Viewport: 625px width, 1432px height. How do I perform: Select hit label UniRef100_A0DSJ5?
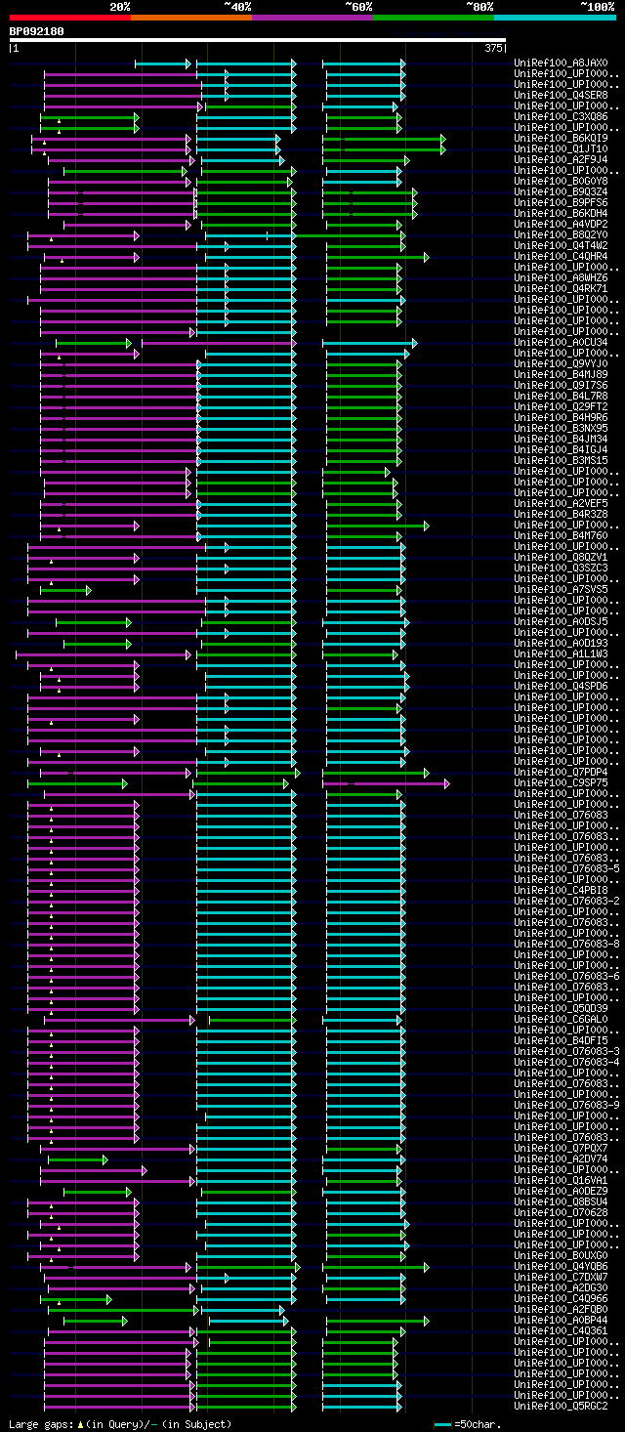pos(562,622)
